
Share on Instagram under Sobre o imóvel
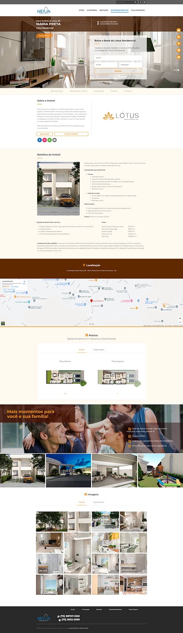coord(45,140)
